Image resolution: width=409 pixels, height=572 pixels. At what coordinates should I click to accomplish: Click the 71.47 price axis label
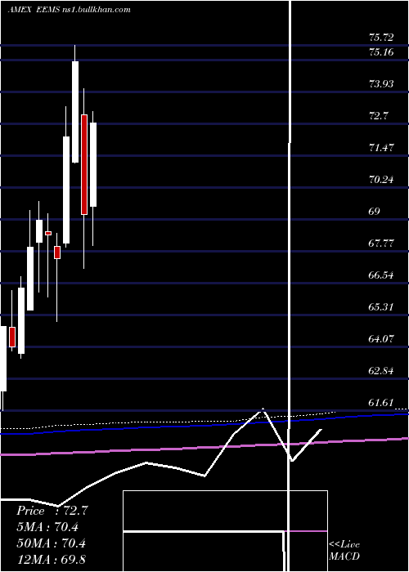point(381,148)
